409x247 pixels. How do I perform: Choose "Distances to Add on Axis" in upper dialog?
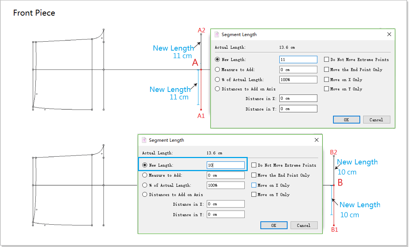click(x=218, y=89)
